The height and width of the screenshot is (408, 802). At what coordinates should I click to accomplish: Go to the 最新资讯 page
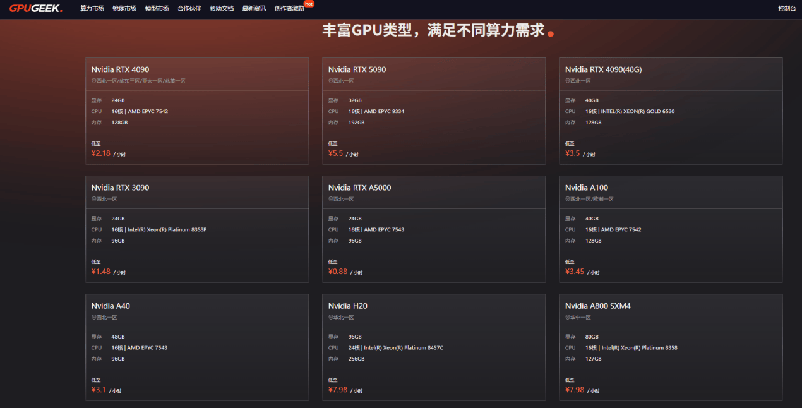[x=254, y=9]
